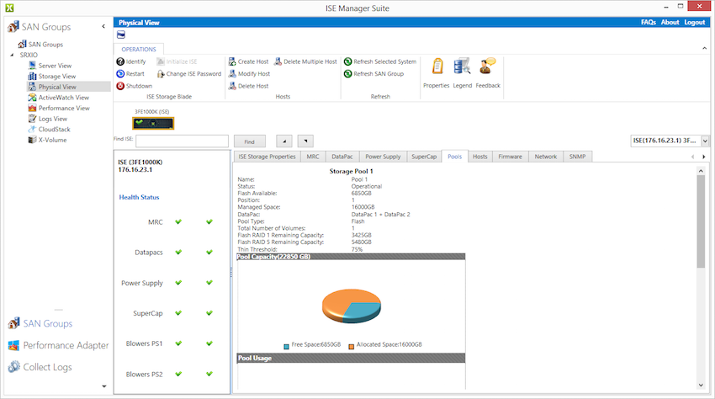
Task: Open ActiveWatch View
Action: click(58, 98)
